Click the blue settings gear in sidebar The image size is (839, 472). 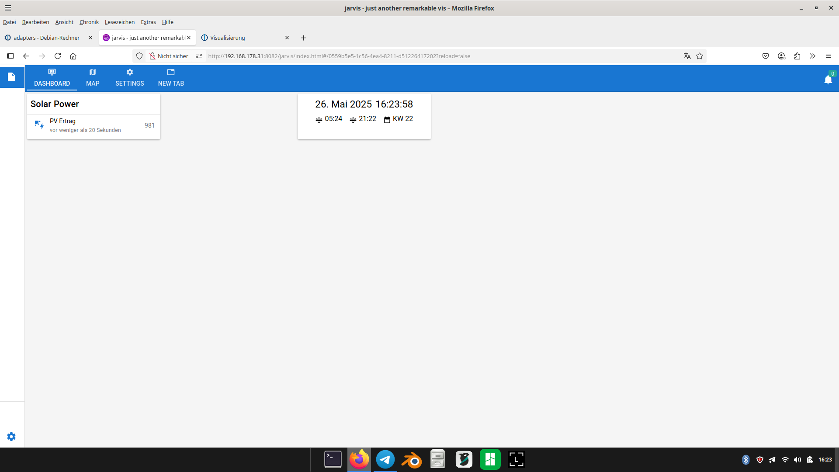pyautogui.click(x=11, y=437)
